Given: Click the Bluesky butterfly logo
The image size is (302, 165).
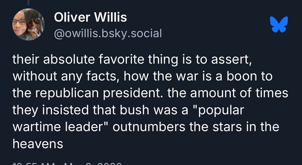Looking at the screenshot, I should [279, 24].
